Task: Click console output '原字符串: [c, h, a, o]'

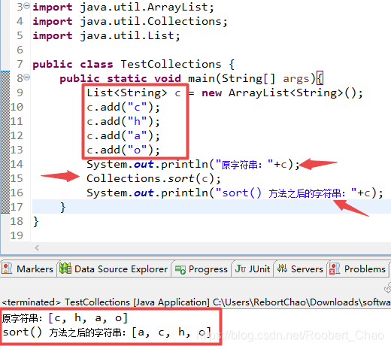Action: point(65,318)
